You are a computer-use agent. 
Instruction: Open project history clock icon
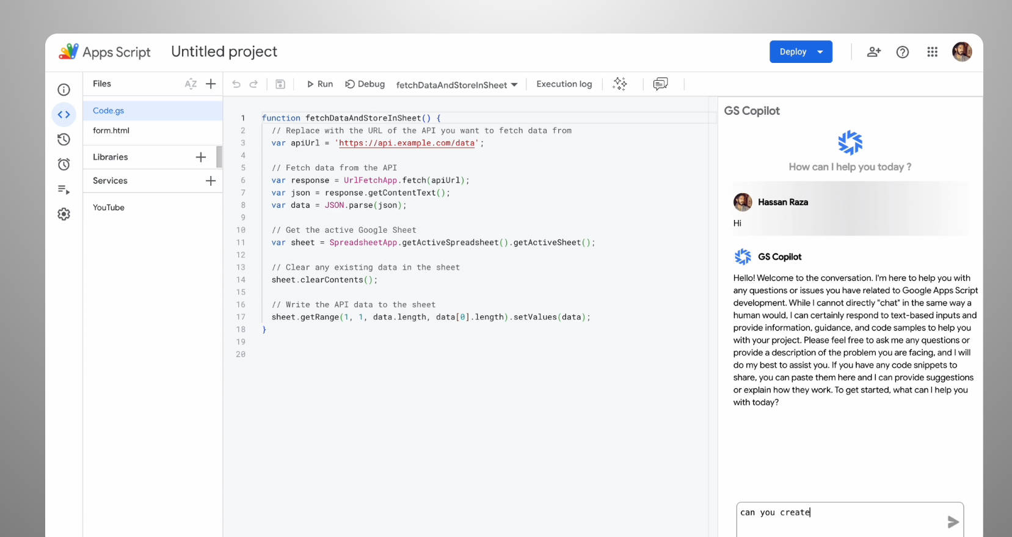tap(64, 140)
